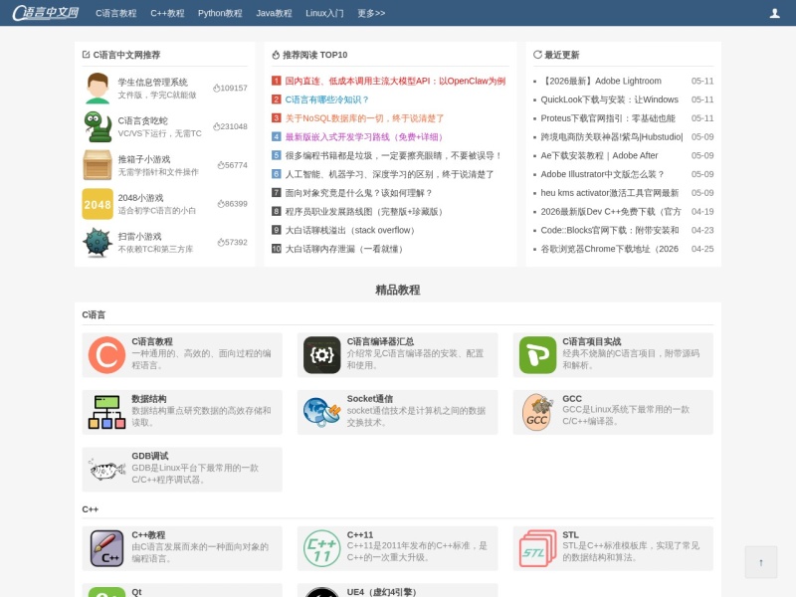Expand the 更多>> navigation menu

[x=371, y=13]
